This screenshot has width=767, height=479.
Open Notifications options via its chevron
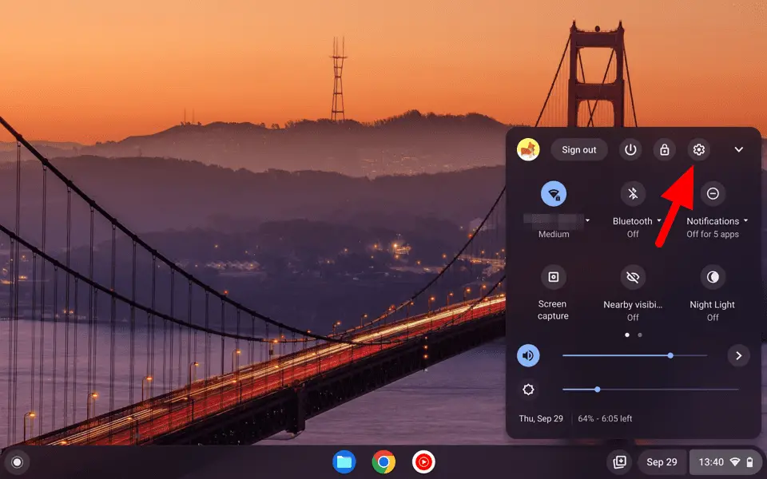745,220
